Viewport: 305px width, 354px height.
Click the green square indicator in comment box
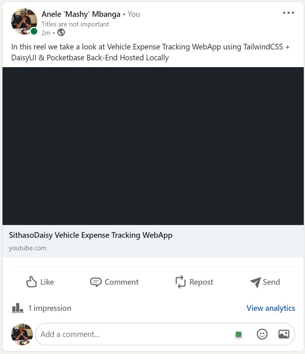pos(238,334)
